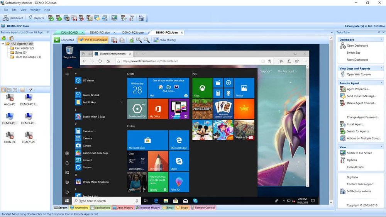This screenshot has width=386, height=217.
Task: Click the remote screen vertical scrollbar
Action: coord(331,120)
